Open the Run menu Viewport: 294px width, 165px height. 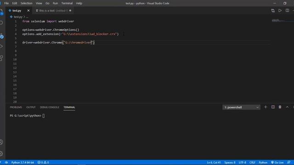(x=55, y=3)
